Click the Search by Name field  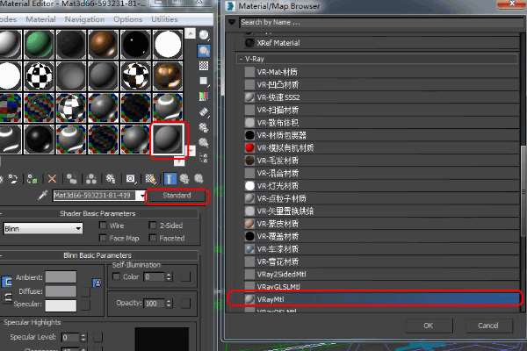[381, 23]
